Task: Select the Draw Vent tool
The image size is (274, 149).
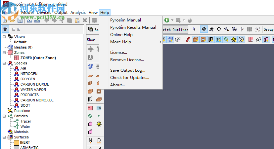Action: (x=90, y=99)
